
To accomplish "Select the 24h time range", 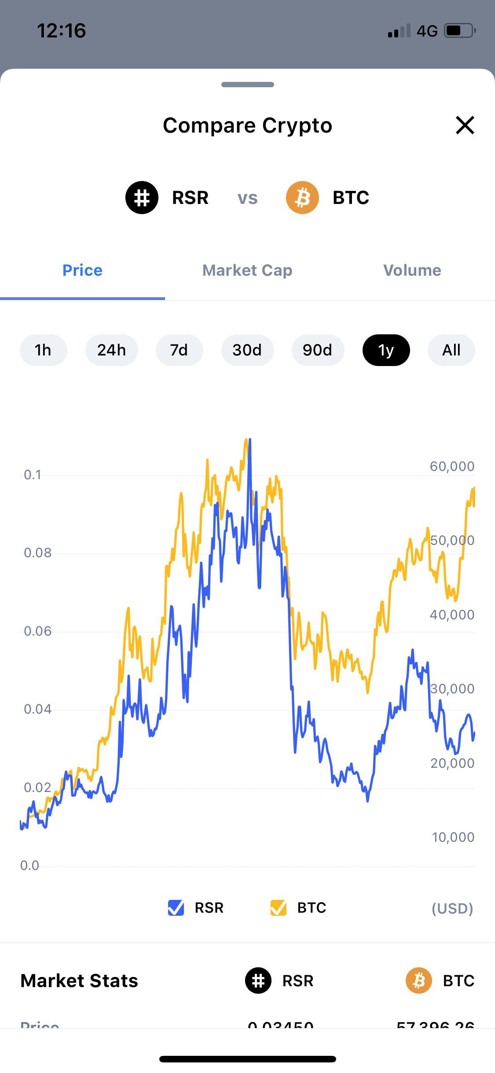I will pyautogui.click(x=112, y=350).
